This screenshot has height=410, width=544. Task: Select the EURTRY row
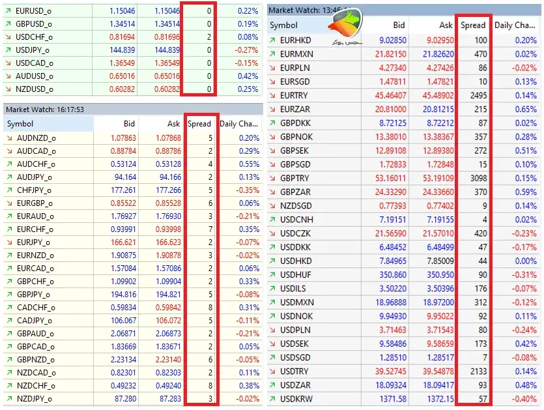tap(404, 95)
